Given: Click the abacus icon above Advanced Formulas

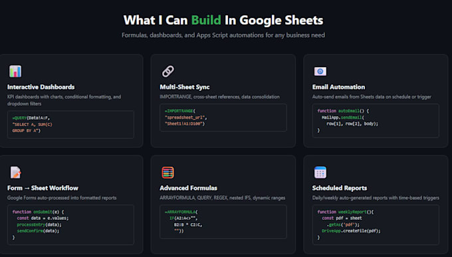Looking at the screenshot, I should pyautogui.click(x=168, y=172).
